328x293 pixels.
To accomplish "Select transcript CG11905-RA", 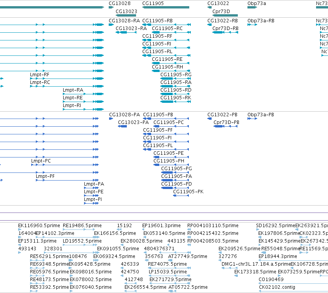I will coord(176,82).
